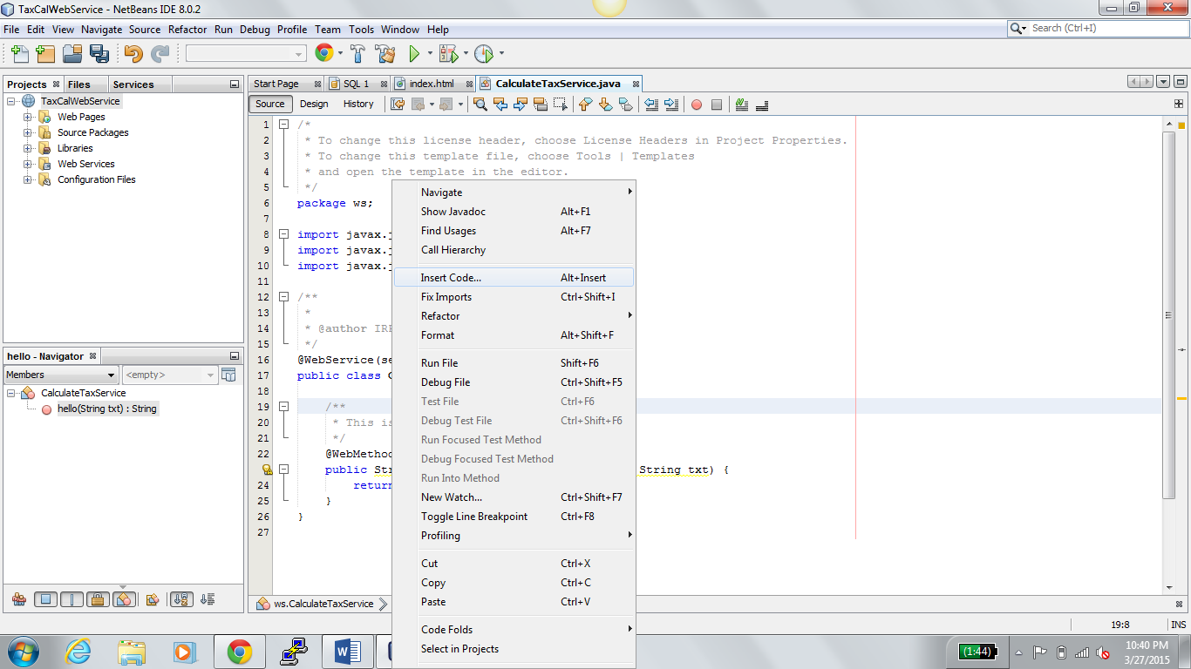Click the editor vertical scrollbar

tap(1169, 314)
